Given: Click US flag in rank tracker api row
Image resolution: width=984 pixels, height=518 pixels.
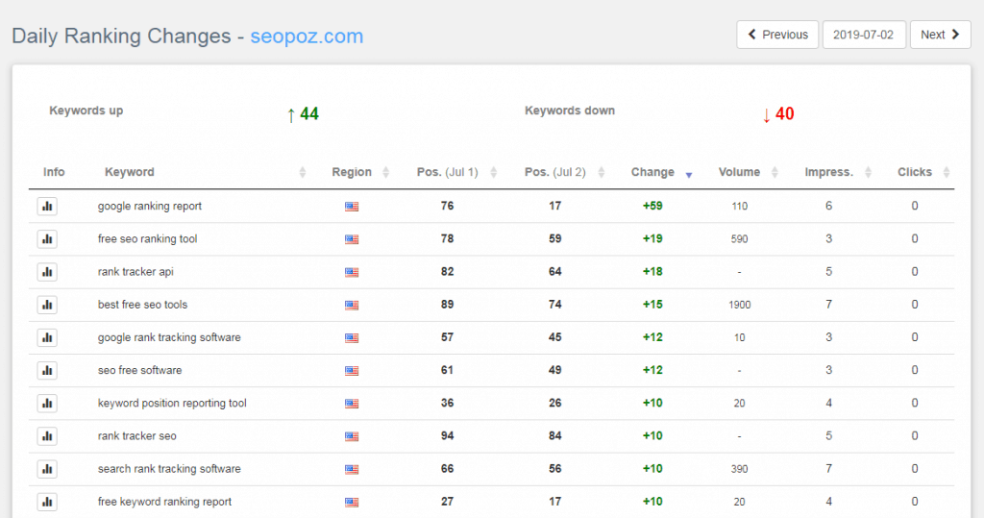Looking at the screenshot, I should pyautogui.click(x=352, y=273).
